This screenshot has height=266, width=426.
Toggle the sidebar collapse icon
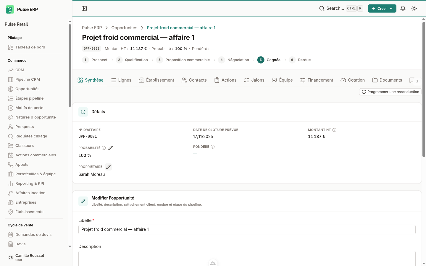pos(84,9)
